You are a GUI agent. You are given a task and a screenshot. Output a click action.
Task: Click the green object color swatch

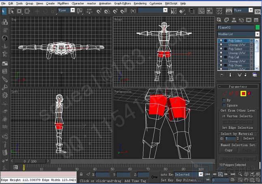[x=258, y=27]
